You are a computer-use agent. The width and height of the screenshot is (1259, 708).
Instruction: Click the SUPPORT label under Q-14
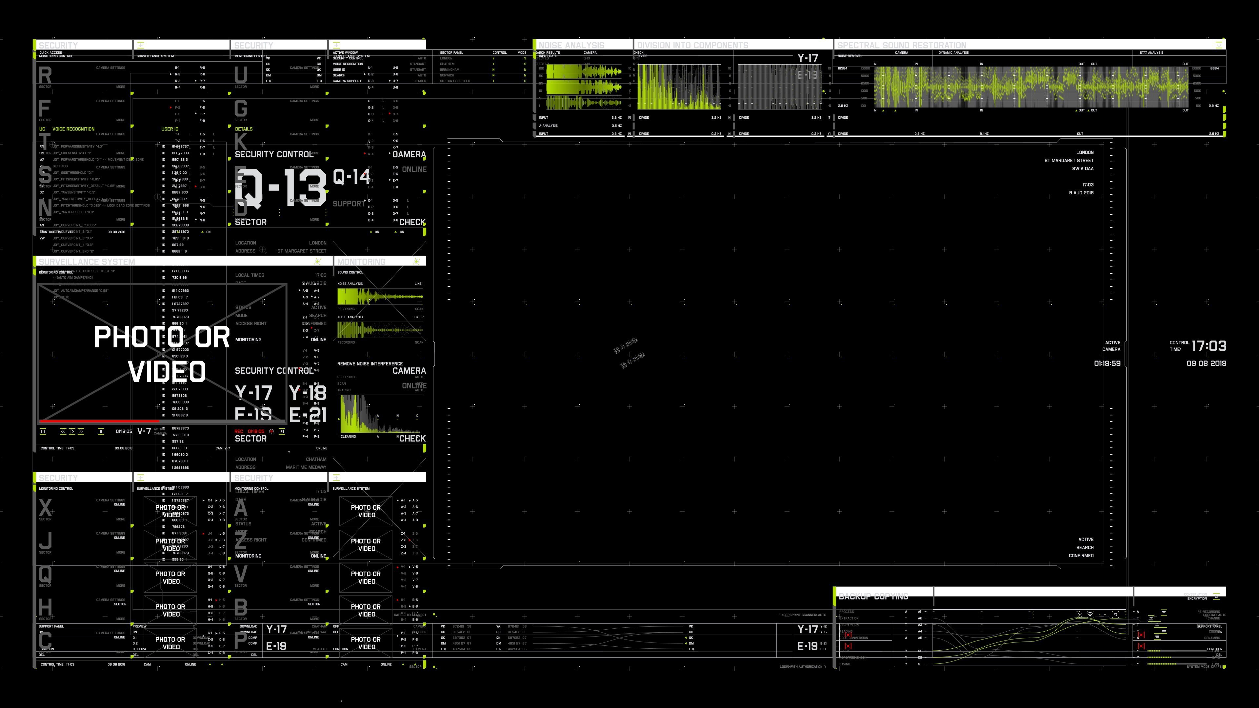(349, 204)
